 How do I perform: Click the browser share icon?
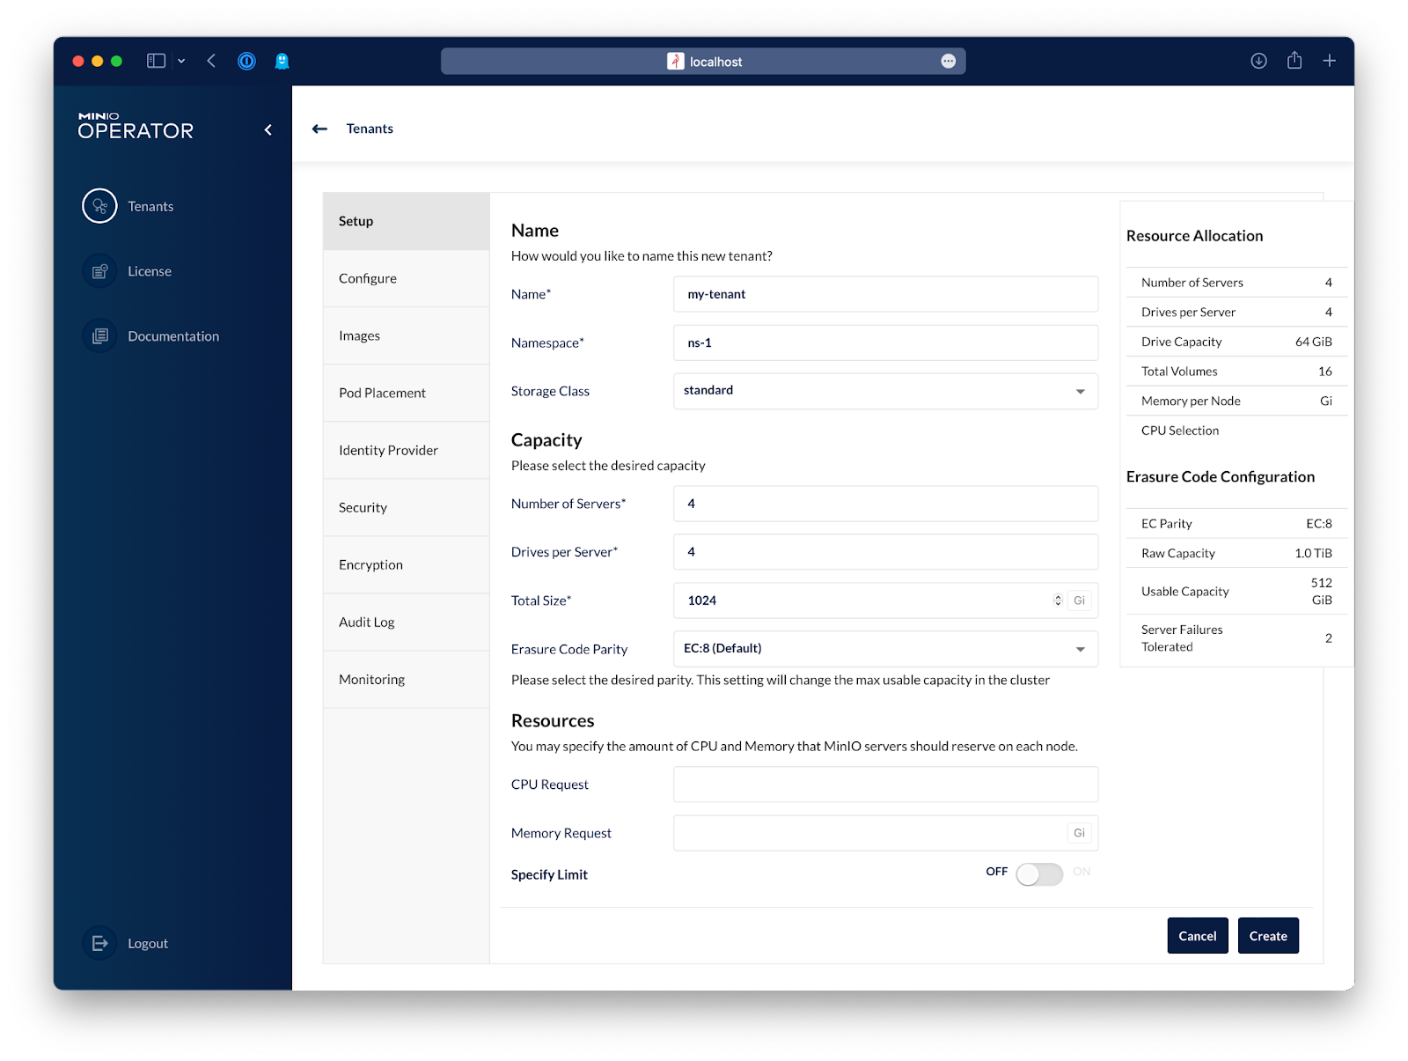(1294, 61)
